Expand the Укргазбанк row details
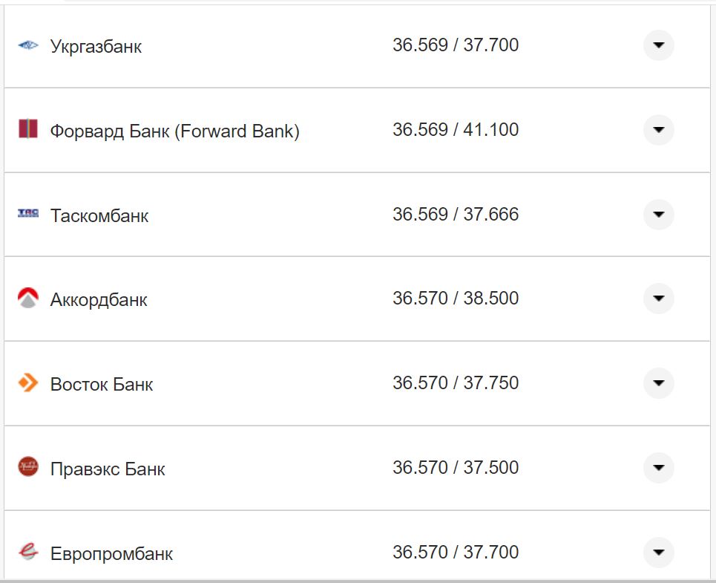 (658, 45)
